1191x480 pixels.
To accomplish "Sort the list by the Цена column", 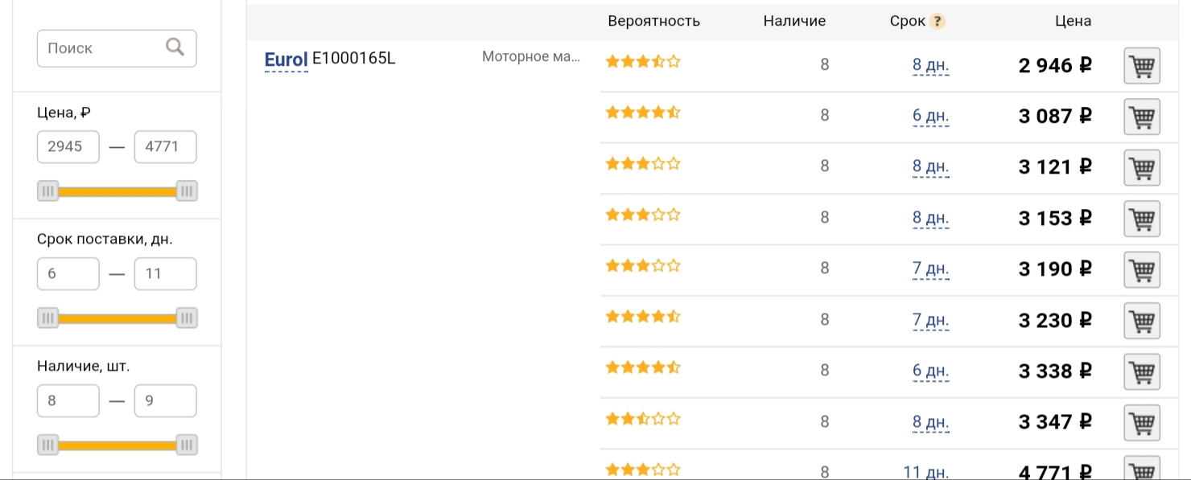I will click(1073, 21).
